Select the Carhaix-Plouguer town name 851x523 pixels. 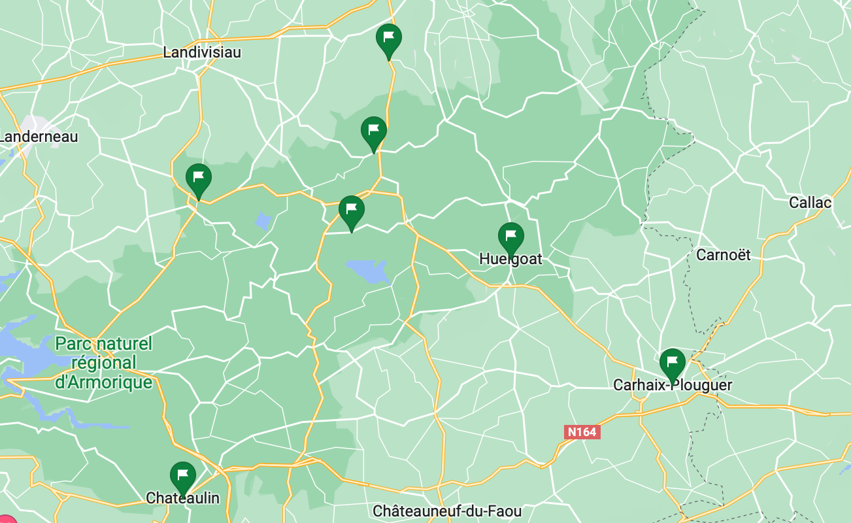[673, 386]
